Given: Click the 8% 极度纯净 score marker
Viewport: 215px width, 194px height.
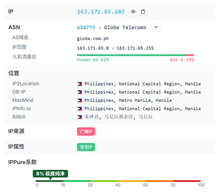Looking at the screenshot, I should tap(50, 174).
